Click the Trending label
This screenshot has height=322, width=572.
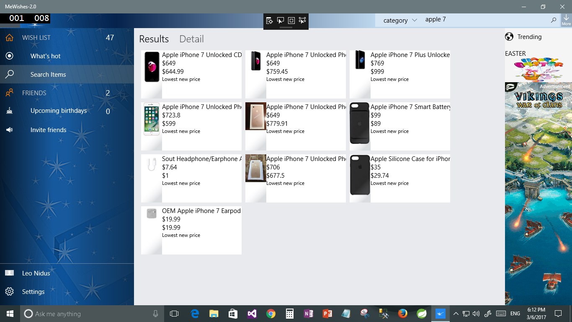point(529,36)
